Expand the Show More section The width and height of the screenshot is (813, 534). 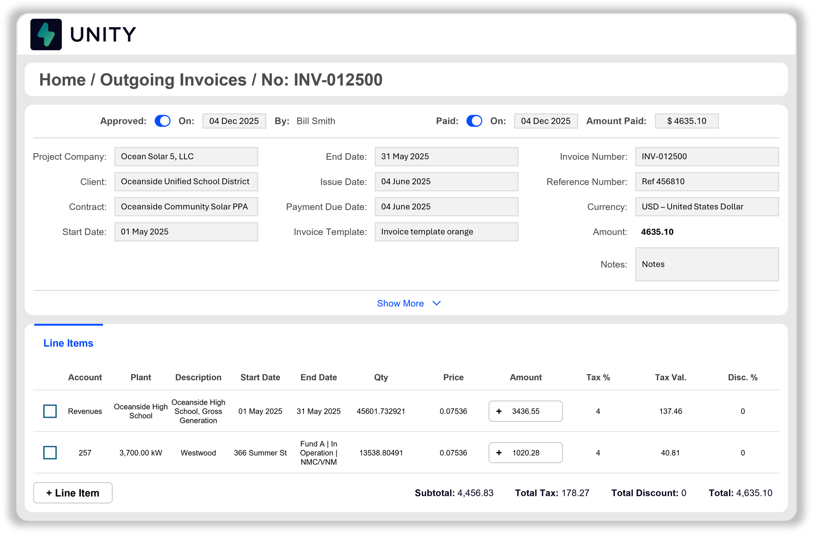pos(409,303)
